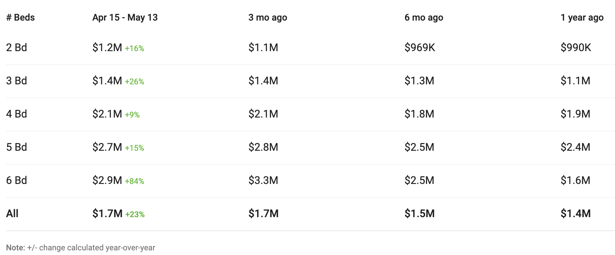Select the $990K price from one year ago
The image size is (615, 255).
(576, 47)
